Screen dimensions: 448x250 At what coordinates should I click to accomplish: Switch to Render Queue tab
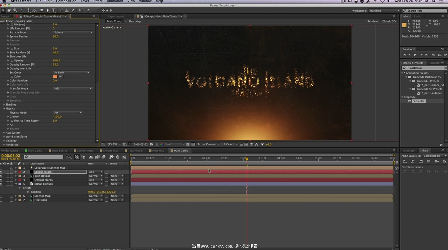9,150
